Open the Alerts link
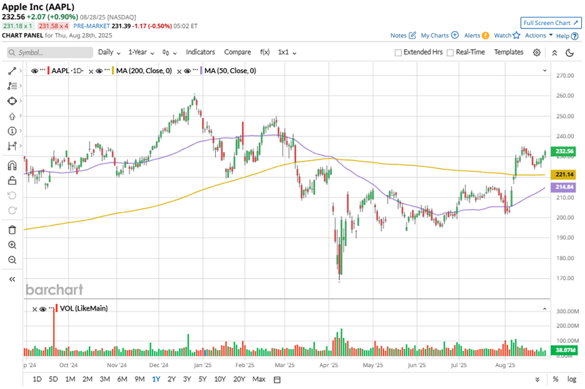This screenshot has width=585, height=389. click(477, 36)
